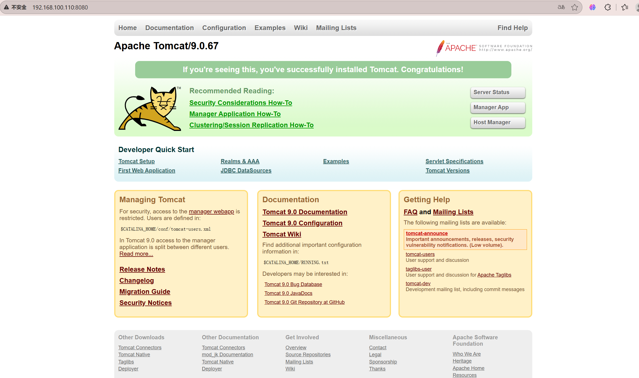Click the not-secure warning icon in address bar

coord(6,7)
